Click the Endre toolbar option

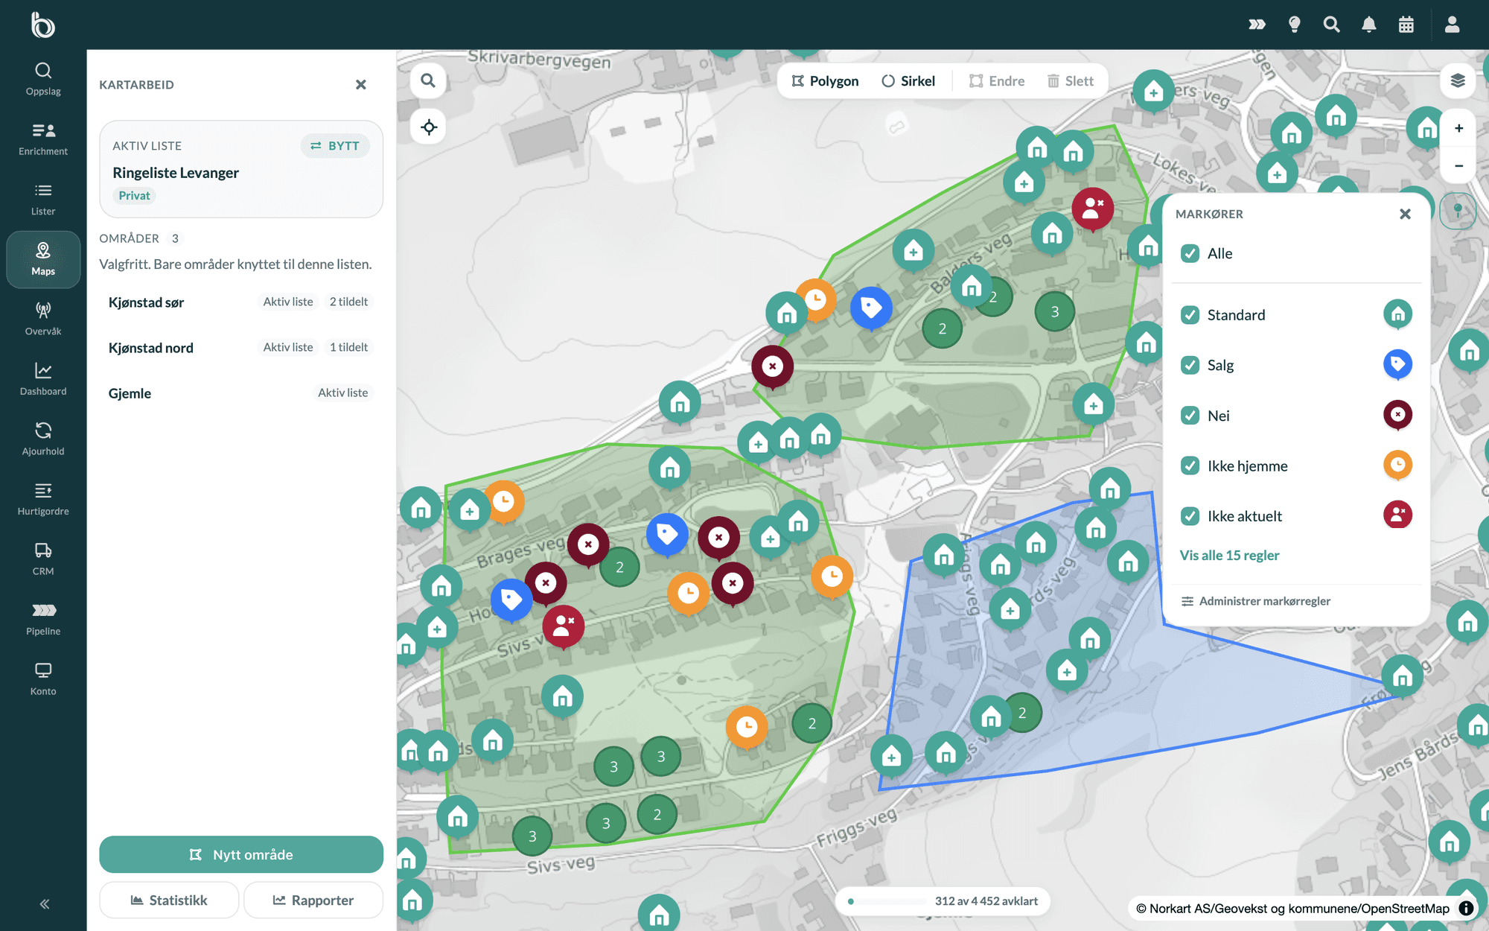997,80
